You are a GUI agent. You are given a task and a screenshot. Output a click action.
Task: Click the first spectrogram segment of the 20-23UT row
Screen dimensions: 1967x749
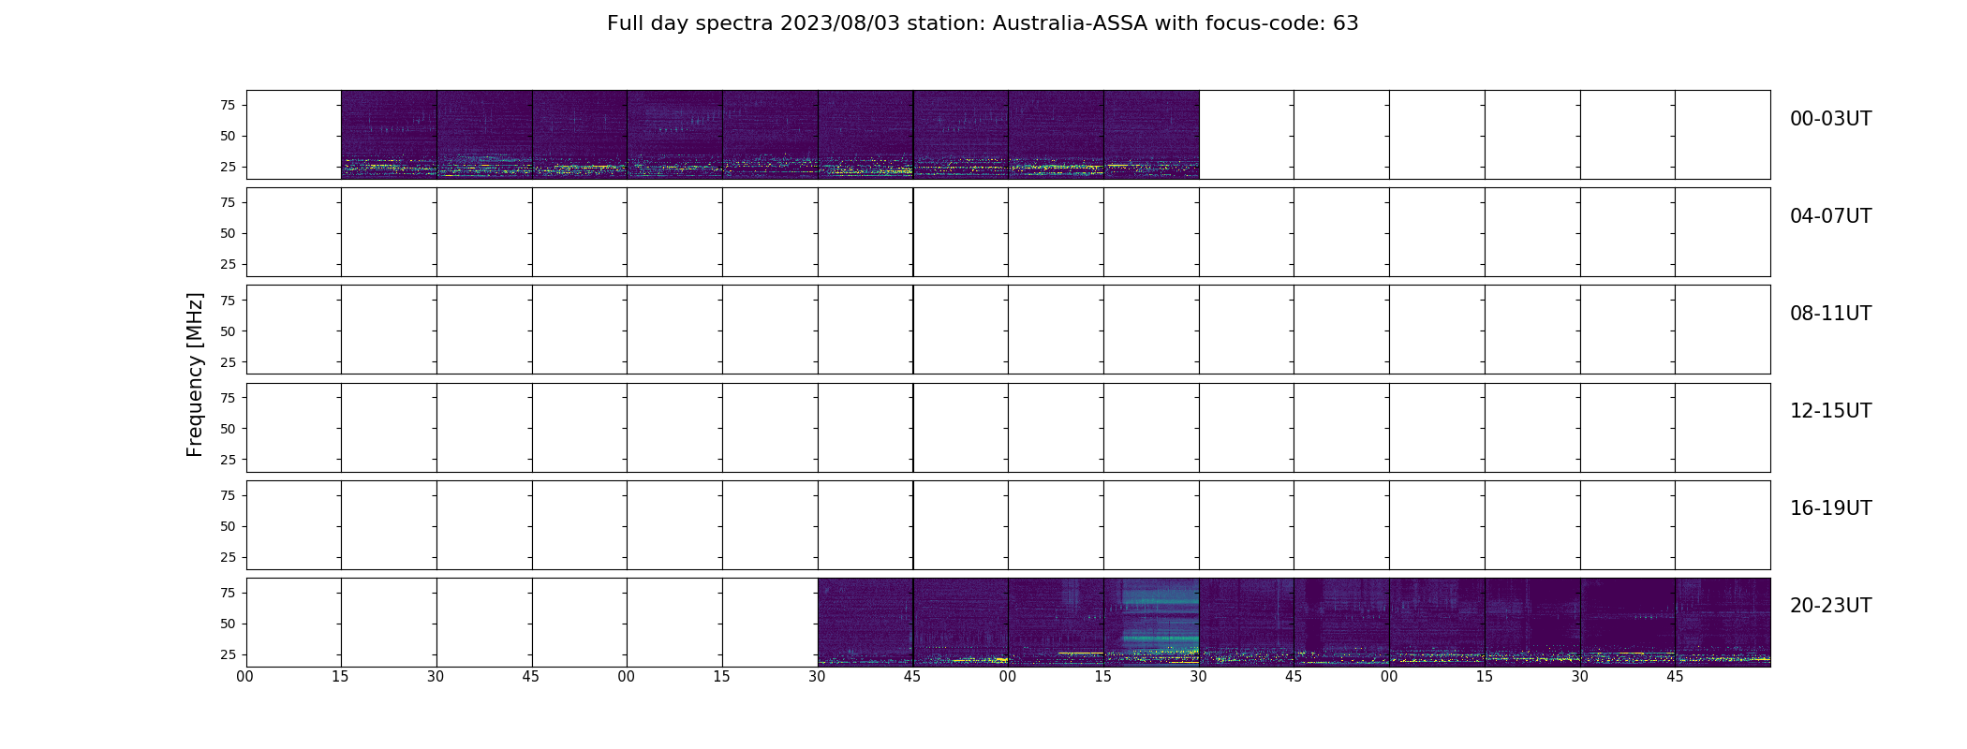pyautogui.click(x=865, y=623)
